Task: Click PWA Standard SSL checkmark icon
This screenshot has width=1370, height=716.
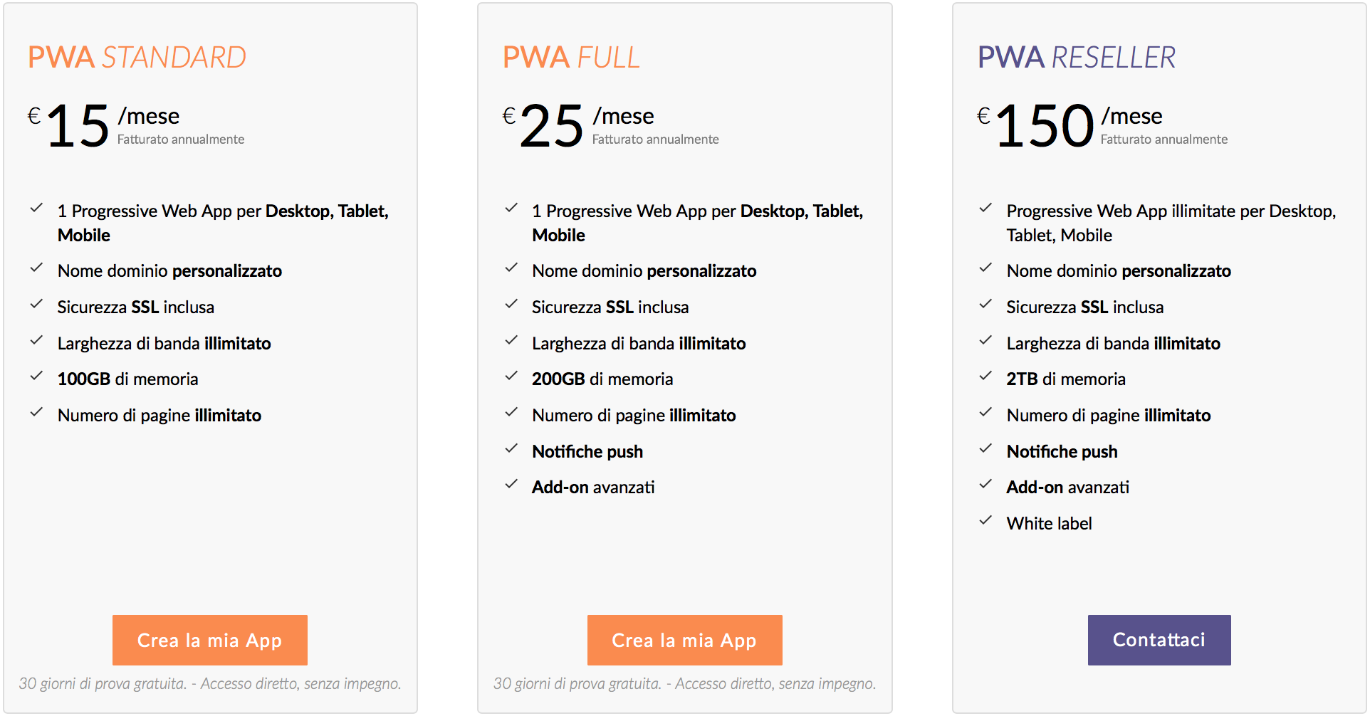Action: pyautogui.click(x=36, y=304)
